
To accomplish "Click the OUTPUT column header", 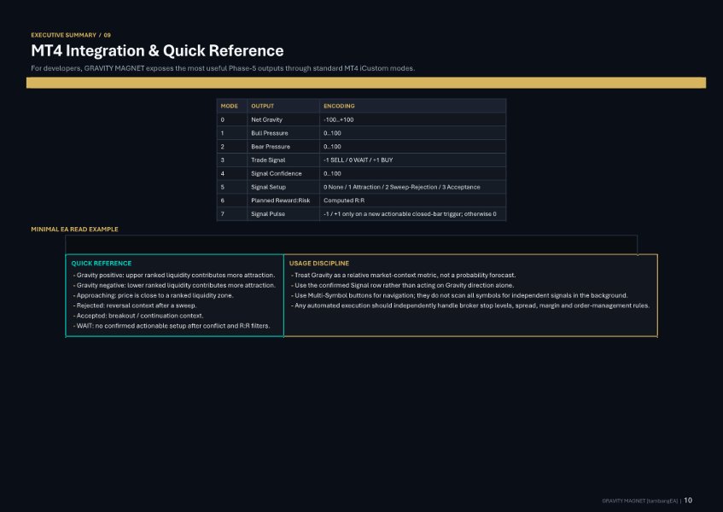I will pyautogui.click(x=262, y=106).
